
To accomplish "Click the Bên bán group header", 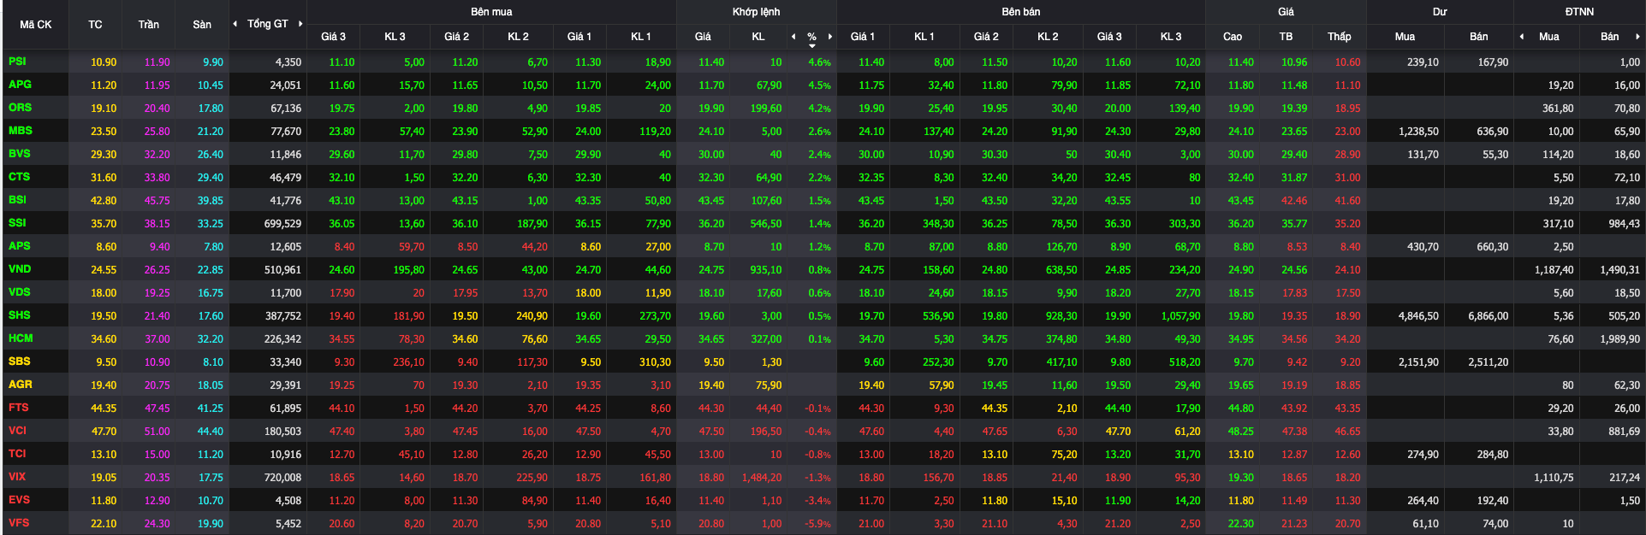I will (x=1021, y=12).
